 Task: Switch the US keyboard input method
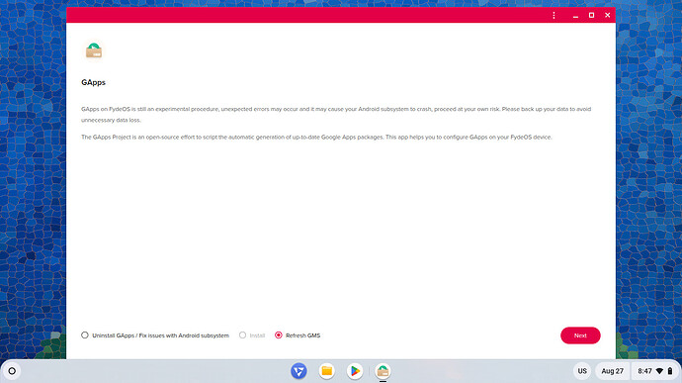tap(582, 371)
